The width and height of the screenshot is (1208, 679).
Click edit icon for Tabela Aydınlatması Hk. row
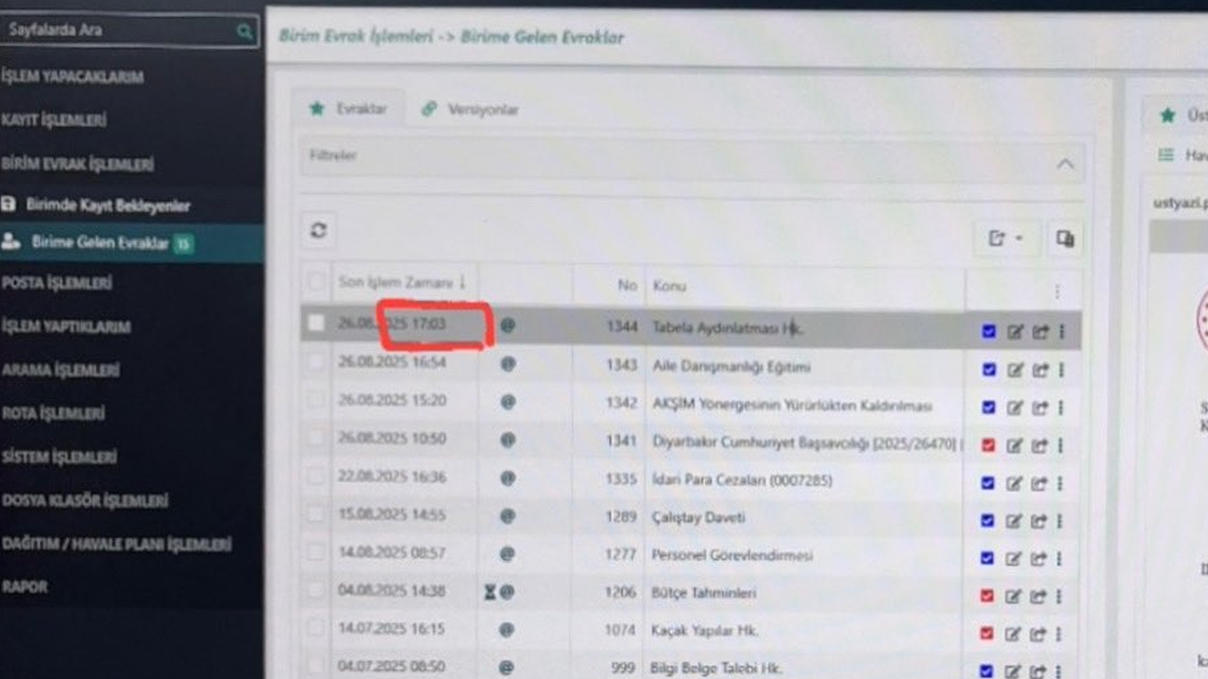click(1015, 332)
